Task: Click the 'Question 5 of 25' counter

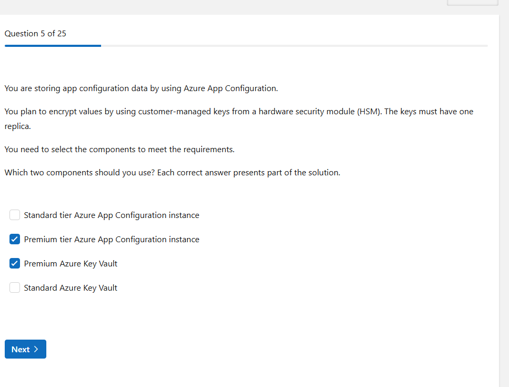Action: pos(35,34)
